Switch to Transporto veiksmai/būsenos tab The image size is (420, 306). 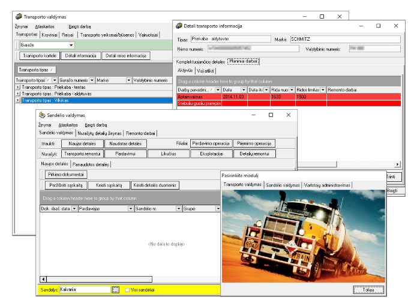[x=107, y=35]
